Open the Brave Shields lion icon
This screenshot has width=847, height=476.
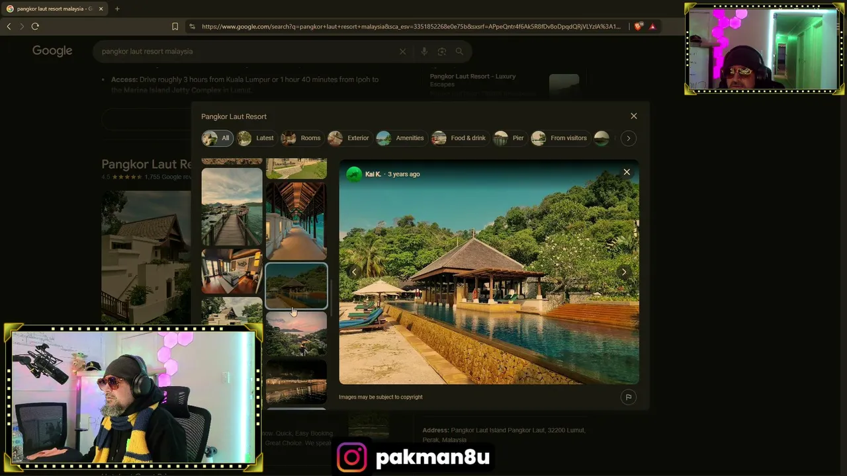point(638,26)
